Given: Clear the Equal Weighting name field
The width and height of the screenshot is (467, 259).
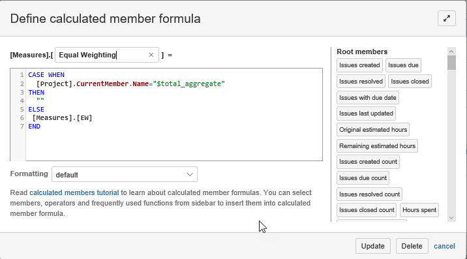Looking at the screenshot, I should tap(151, 55).
